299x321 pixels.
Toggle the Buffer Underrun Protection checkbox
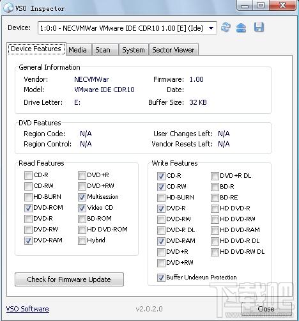pyautogui.click(x=161, y=278)
